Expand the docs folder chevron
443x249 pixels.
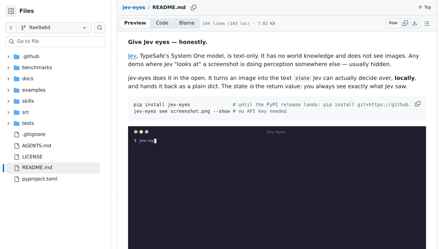click(x=8, y=79)
